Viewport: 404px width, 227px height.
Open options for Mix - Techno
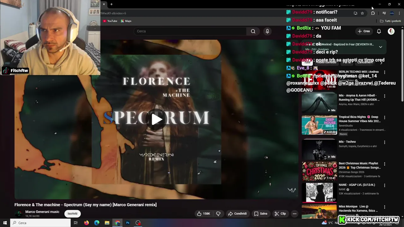[x=384, y=142]
